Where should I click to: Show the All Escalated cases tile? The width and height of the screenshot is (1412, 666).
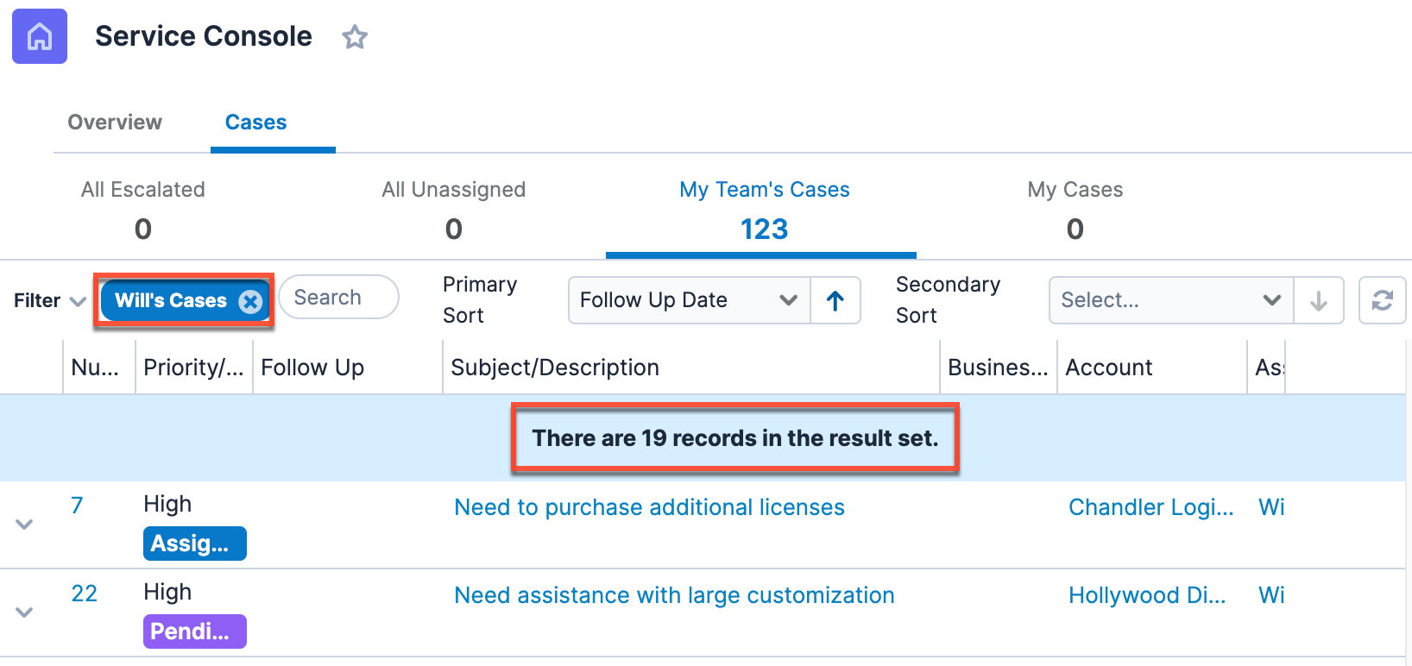(143, 210)
